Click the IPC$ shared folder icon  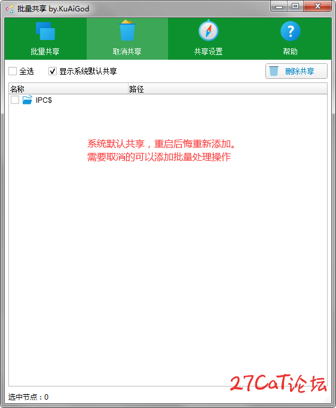[x=27, y=100]
